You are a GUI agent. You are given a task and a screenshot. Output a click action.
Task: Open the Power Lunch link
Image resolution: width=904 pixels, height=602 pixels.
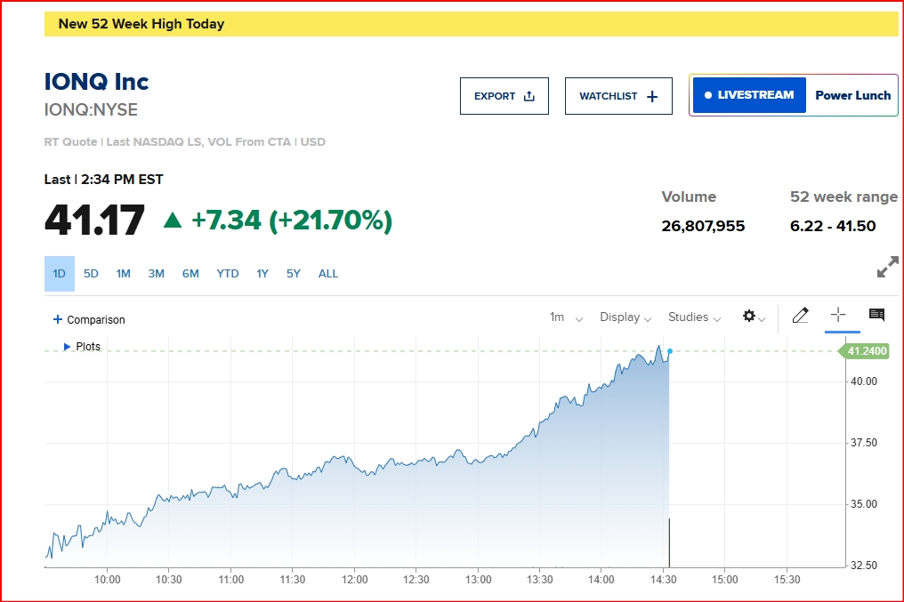click(x=852, y=95)
